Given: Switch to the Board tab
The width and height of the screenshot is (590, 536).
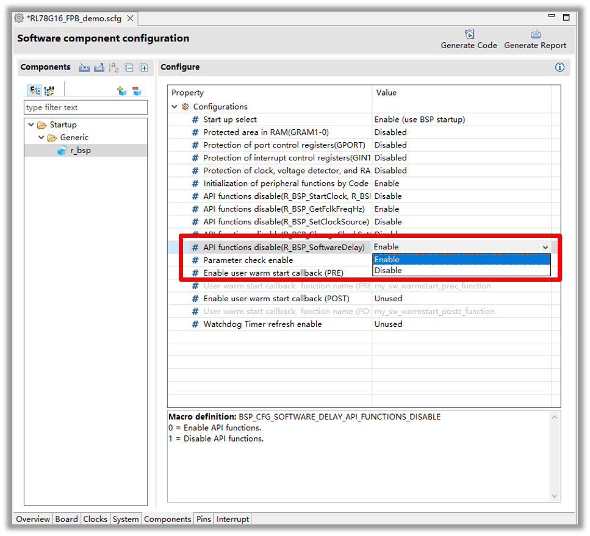Looking at the screenshot, I should (x=67, y=519).
